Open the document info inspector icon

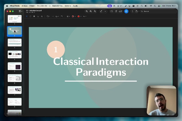[x=133, y=11]
